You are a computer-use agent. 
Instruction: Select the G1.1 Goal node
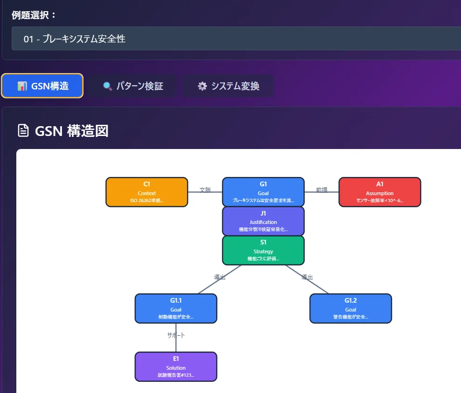pos(176,308)
